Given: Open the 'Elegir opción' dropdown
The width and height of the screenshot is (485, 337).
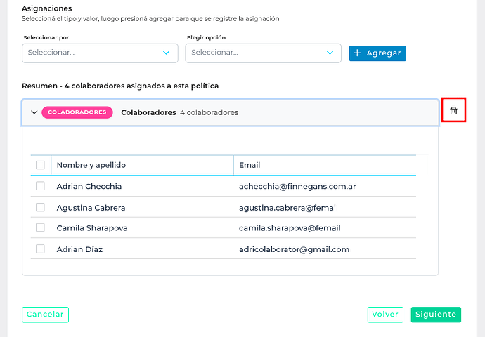Looking at the screenshot, I should [x=263, y=53].
